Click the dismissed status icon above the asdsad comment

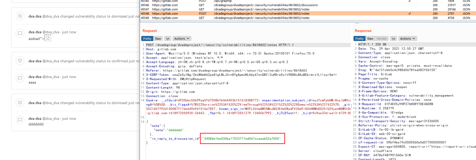pyautogui.click(x=20, y=16)
